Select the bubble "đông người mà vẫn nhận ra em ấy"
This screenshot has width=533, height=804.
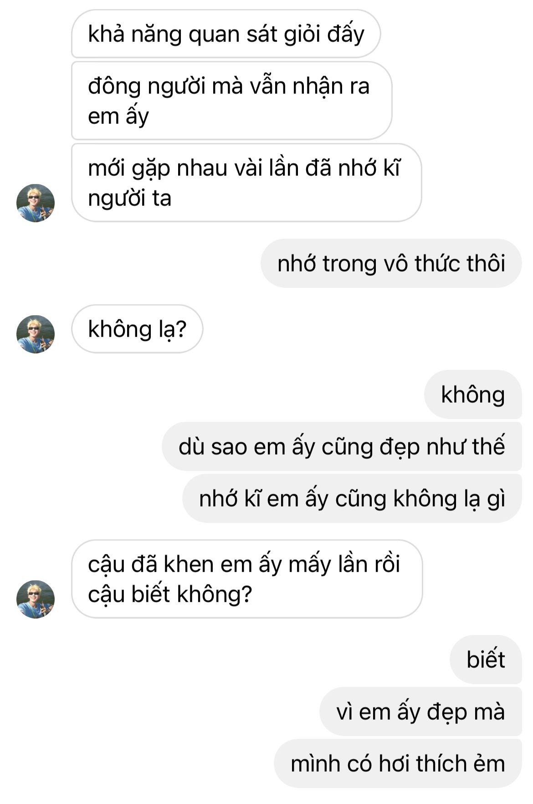pos(231,101)
